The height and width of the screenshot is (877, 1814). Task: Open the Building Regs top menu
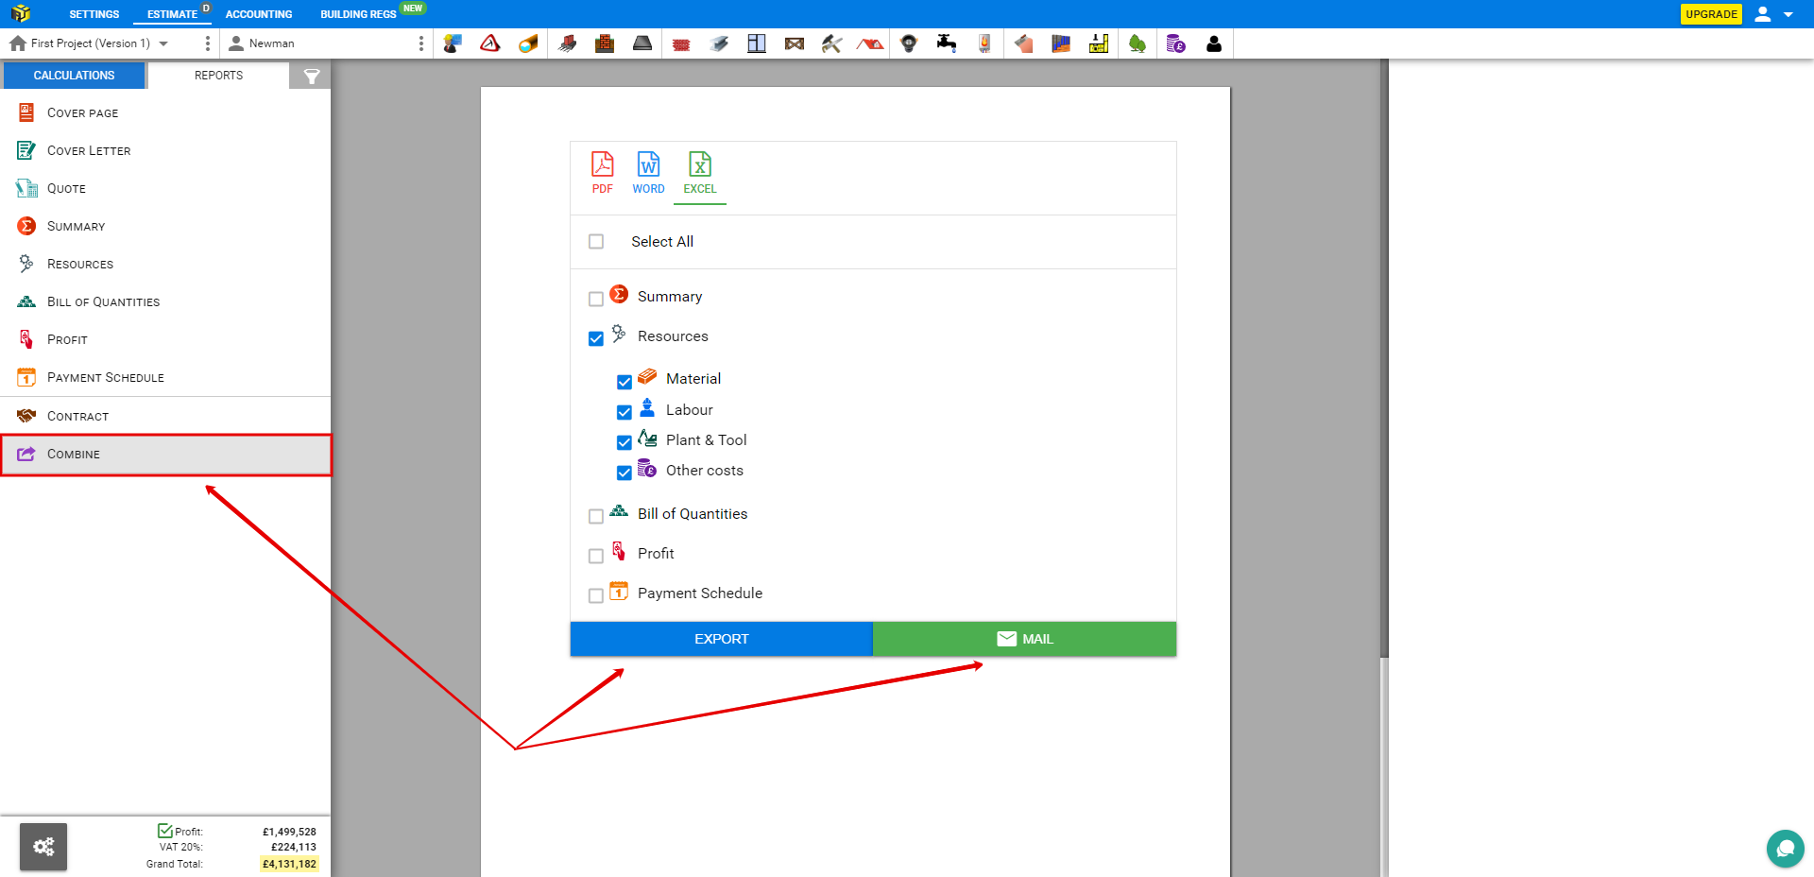point(358,14)
